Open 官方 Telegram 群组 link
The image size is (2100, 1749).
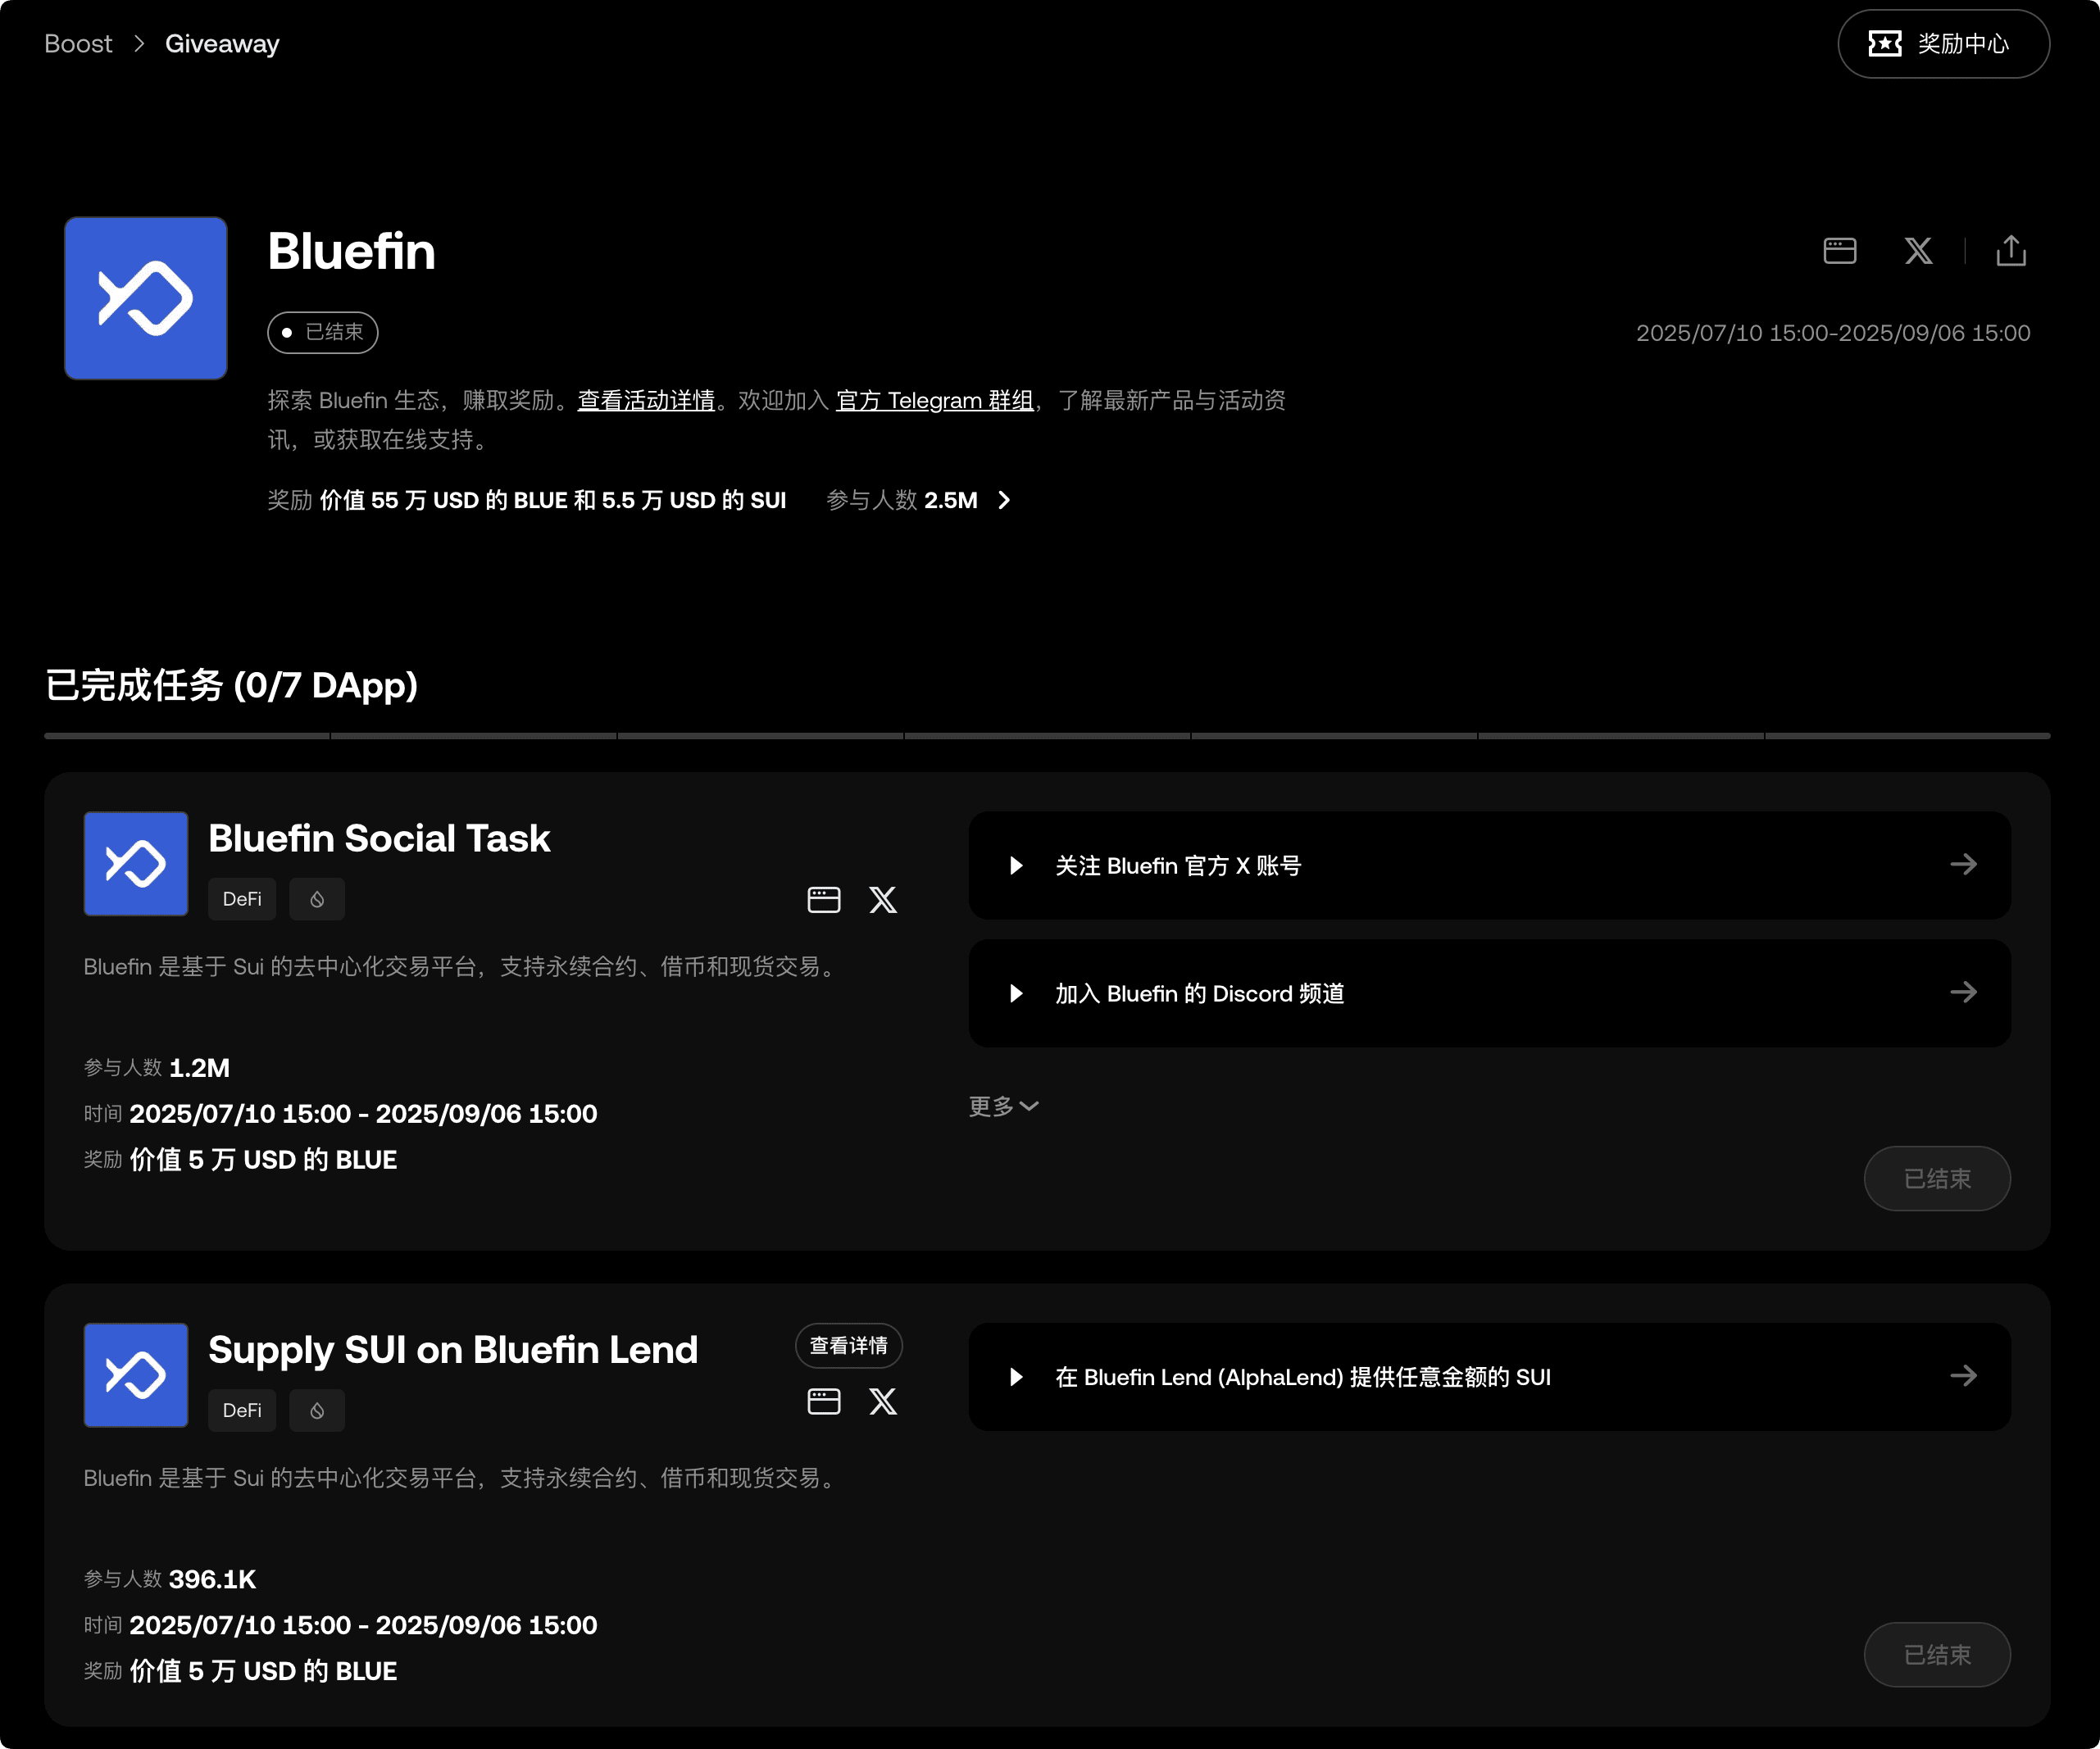pos(934,401)
